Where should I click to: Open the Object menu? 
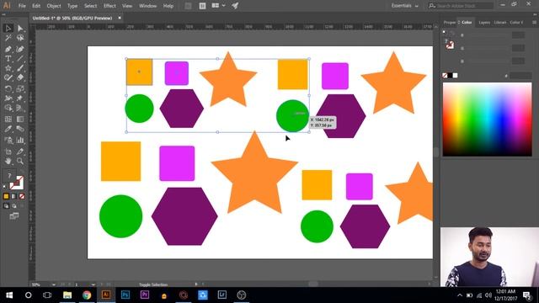click(54, 6)
